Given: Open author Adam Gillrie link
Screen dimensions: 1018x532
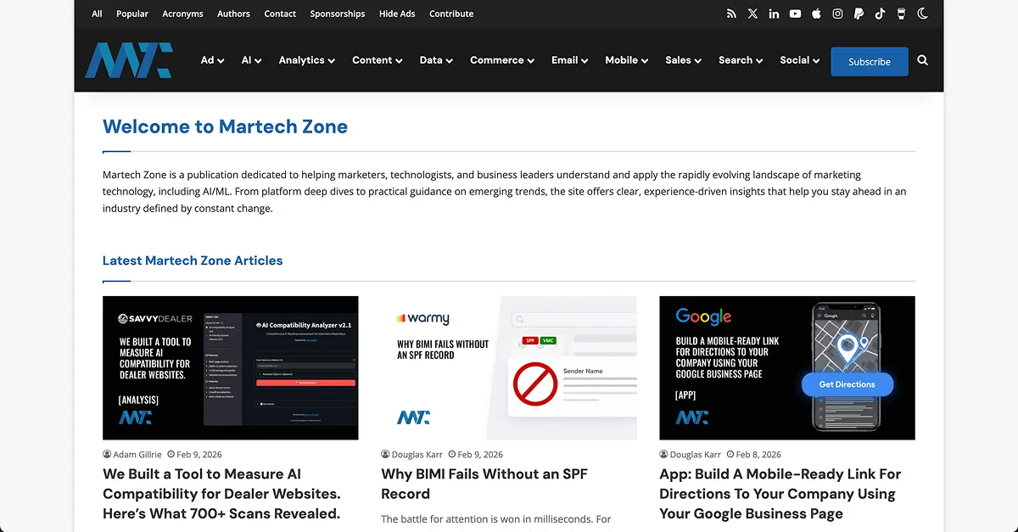Looking at the screenshot, I should (137, 455).
